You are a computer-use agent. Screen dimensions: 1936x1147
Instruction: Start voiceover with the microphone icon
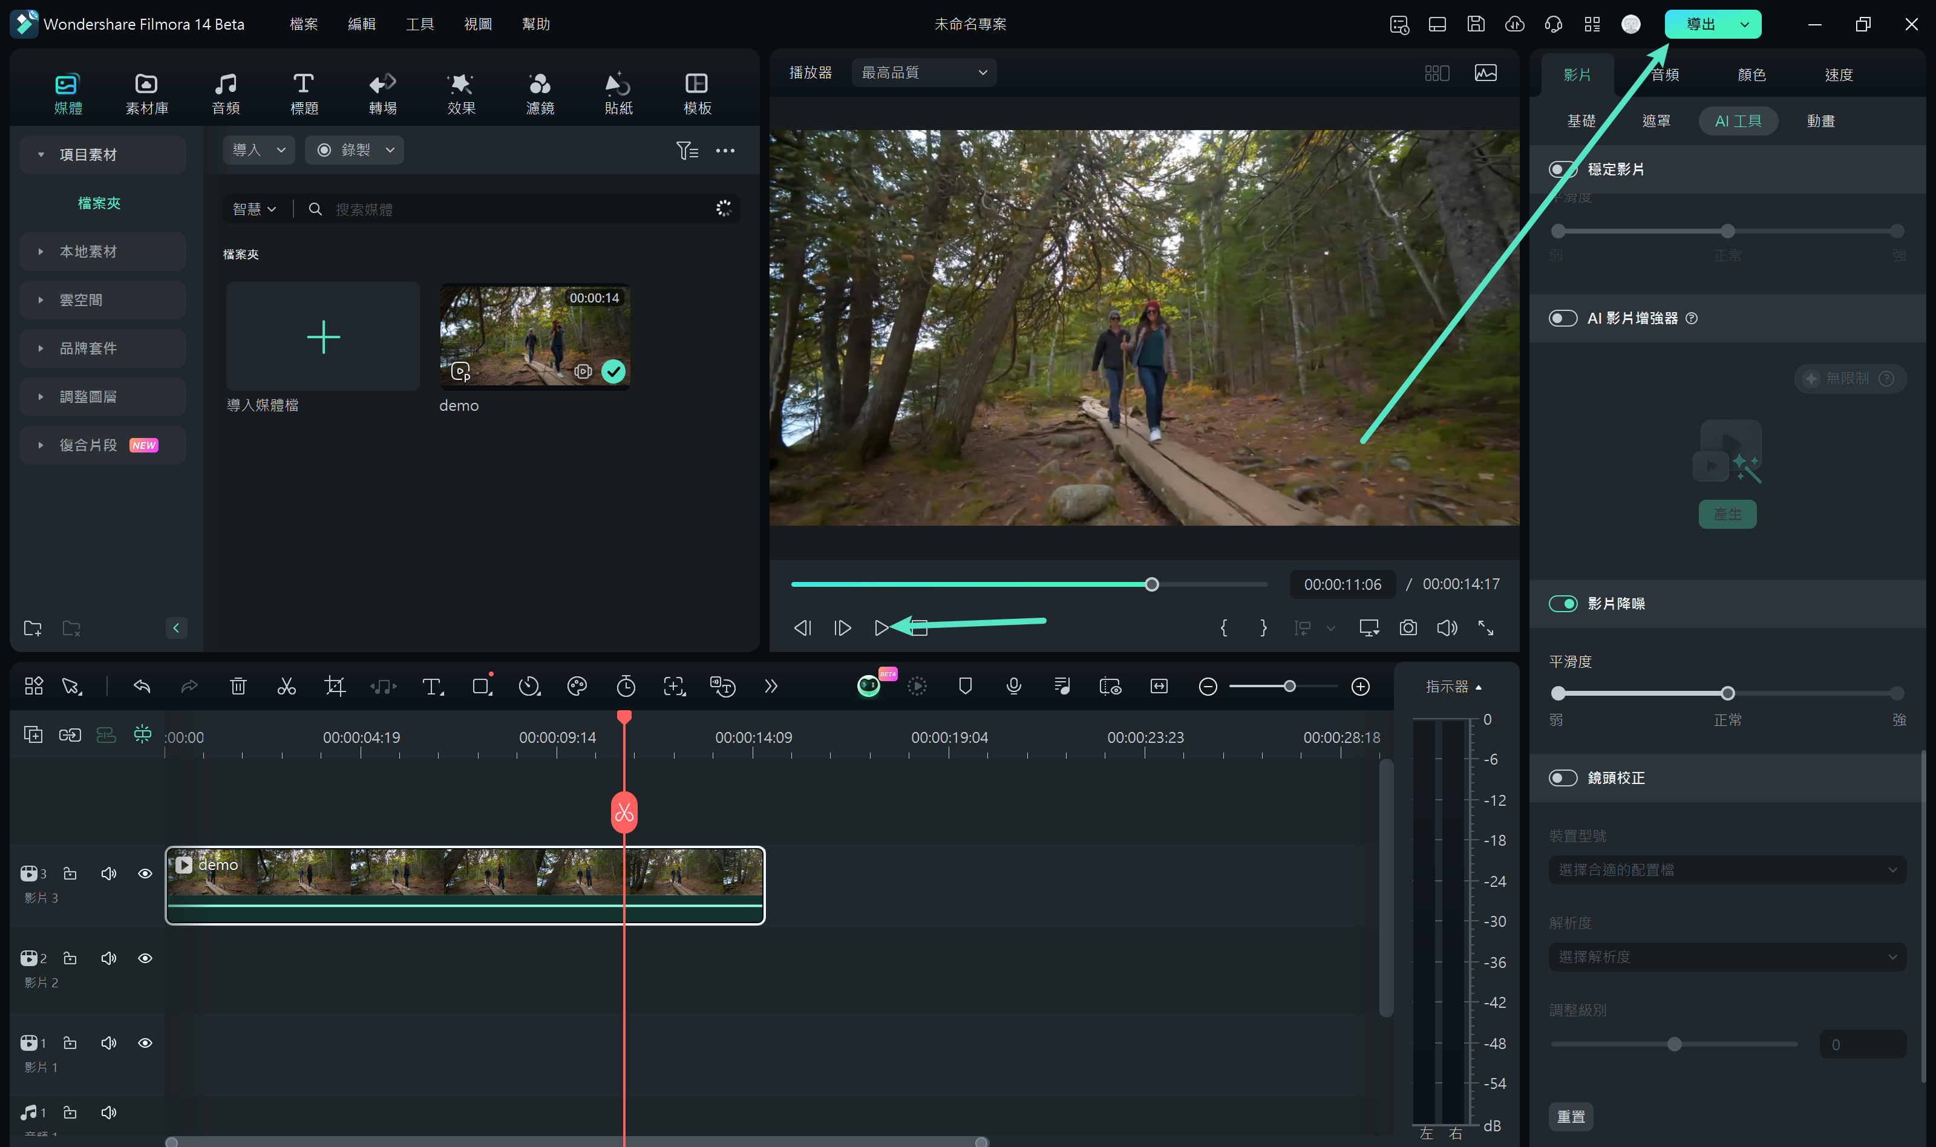1014,687
